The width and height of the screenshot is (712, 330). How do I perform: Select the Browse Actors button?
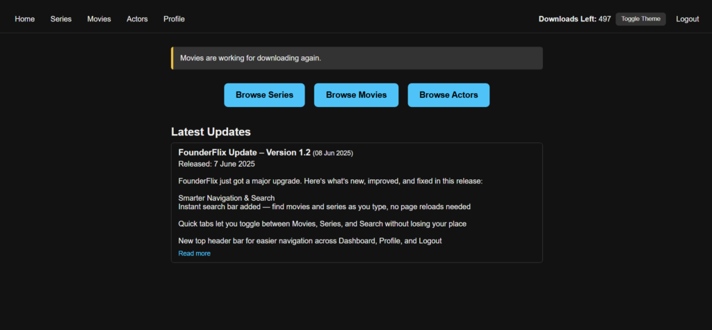(x=448, y=95)
